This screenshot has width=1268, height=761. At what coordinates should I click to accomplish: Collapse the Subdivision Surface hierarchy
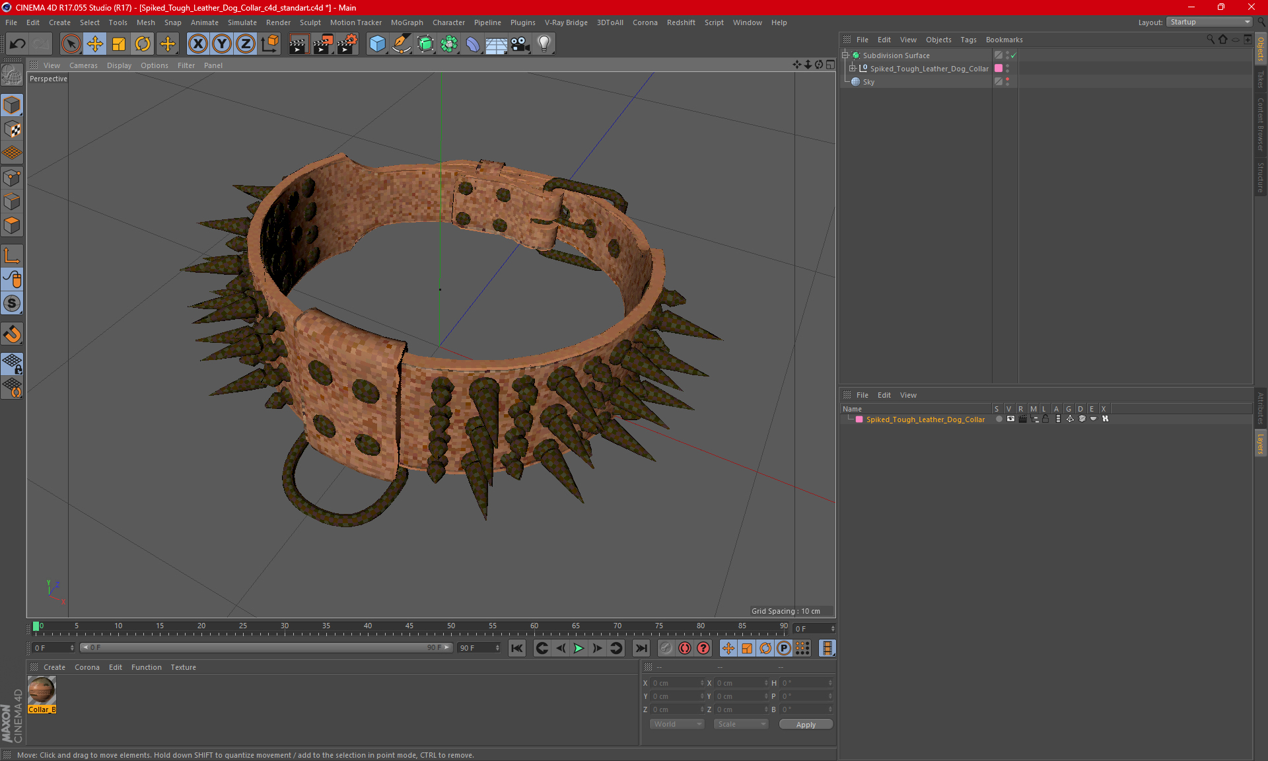click(845, 55)
